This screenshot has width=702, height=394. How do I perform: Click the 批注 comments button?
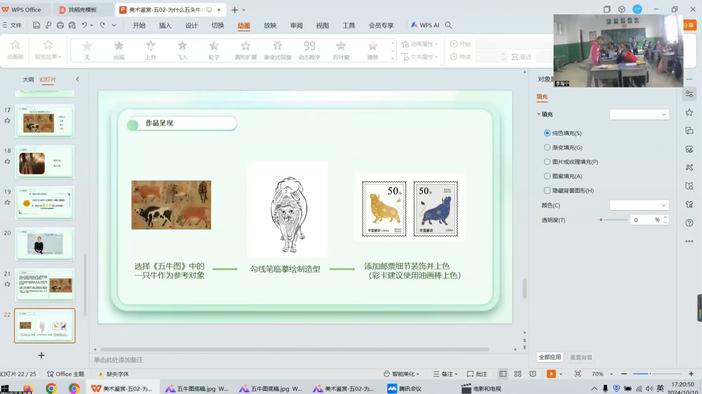[477, 374]
